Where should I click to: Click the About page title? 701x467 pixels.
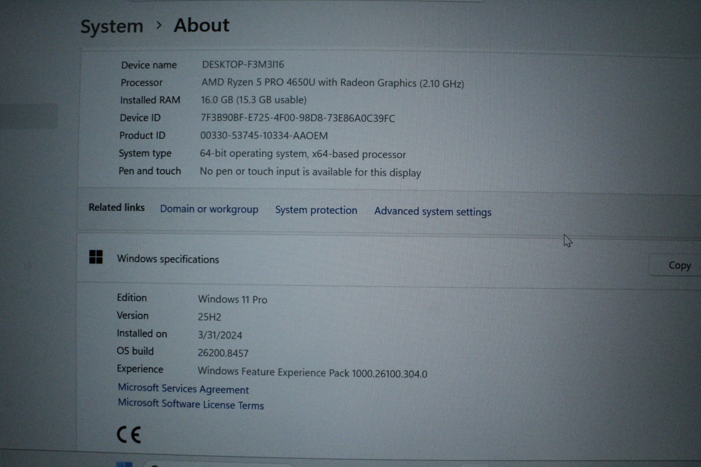(202, 25)
